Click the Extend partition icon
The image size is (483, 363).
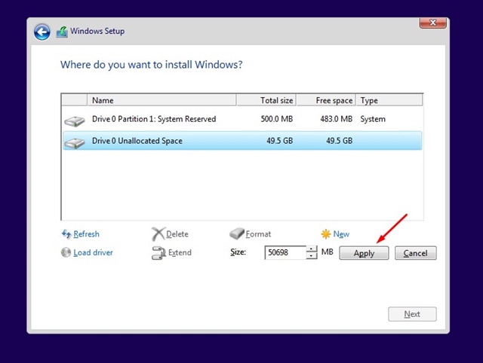click(158, 253)
